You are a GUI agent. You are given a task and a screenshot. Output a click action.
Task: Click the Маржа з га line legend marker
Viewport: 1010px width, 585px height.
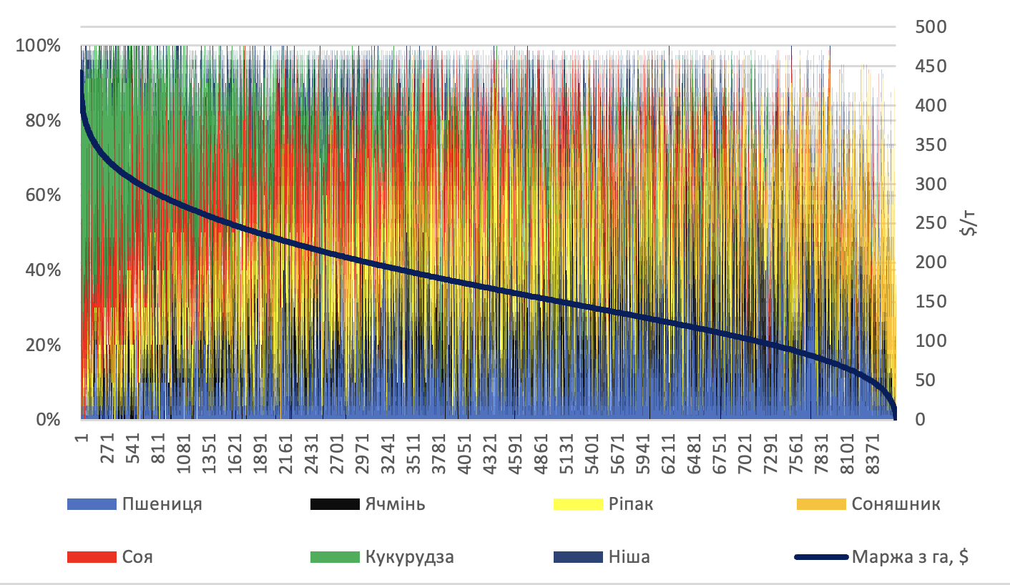pos(821,557)
